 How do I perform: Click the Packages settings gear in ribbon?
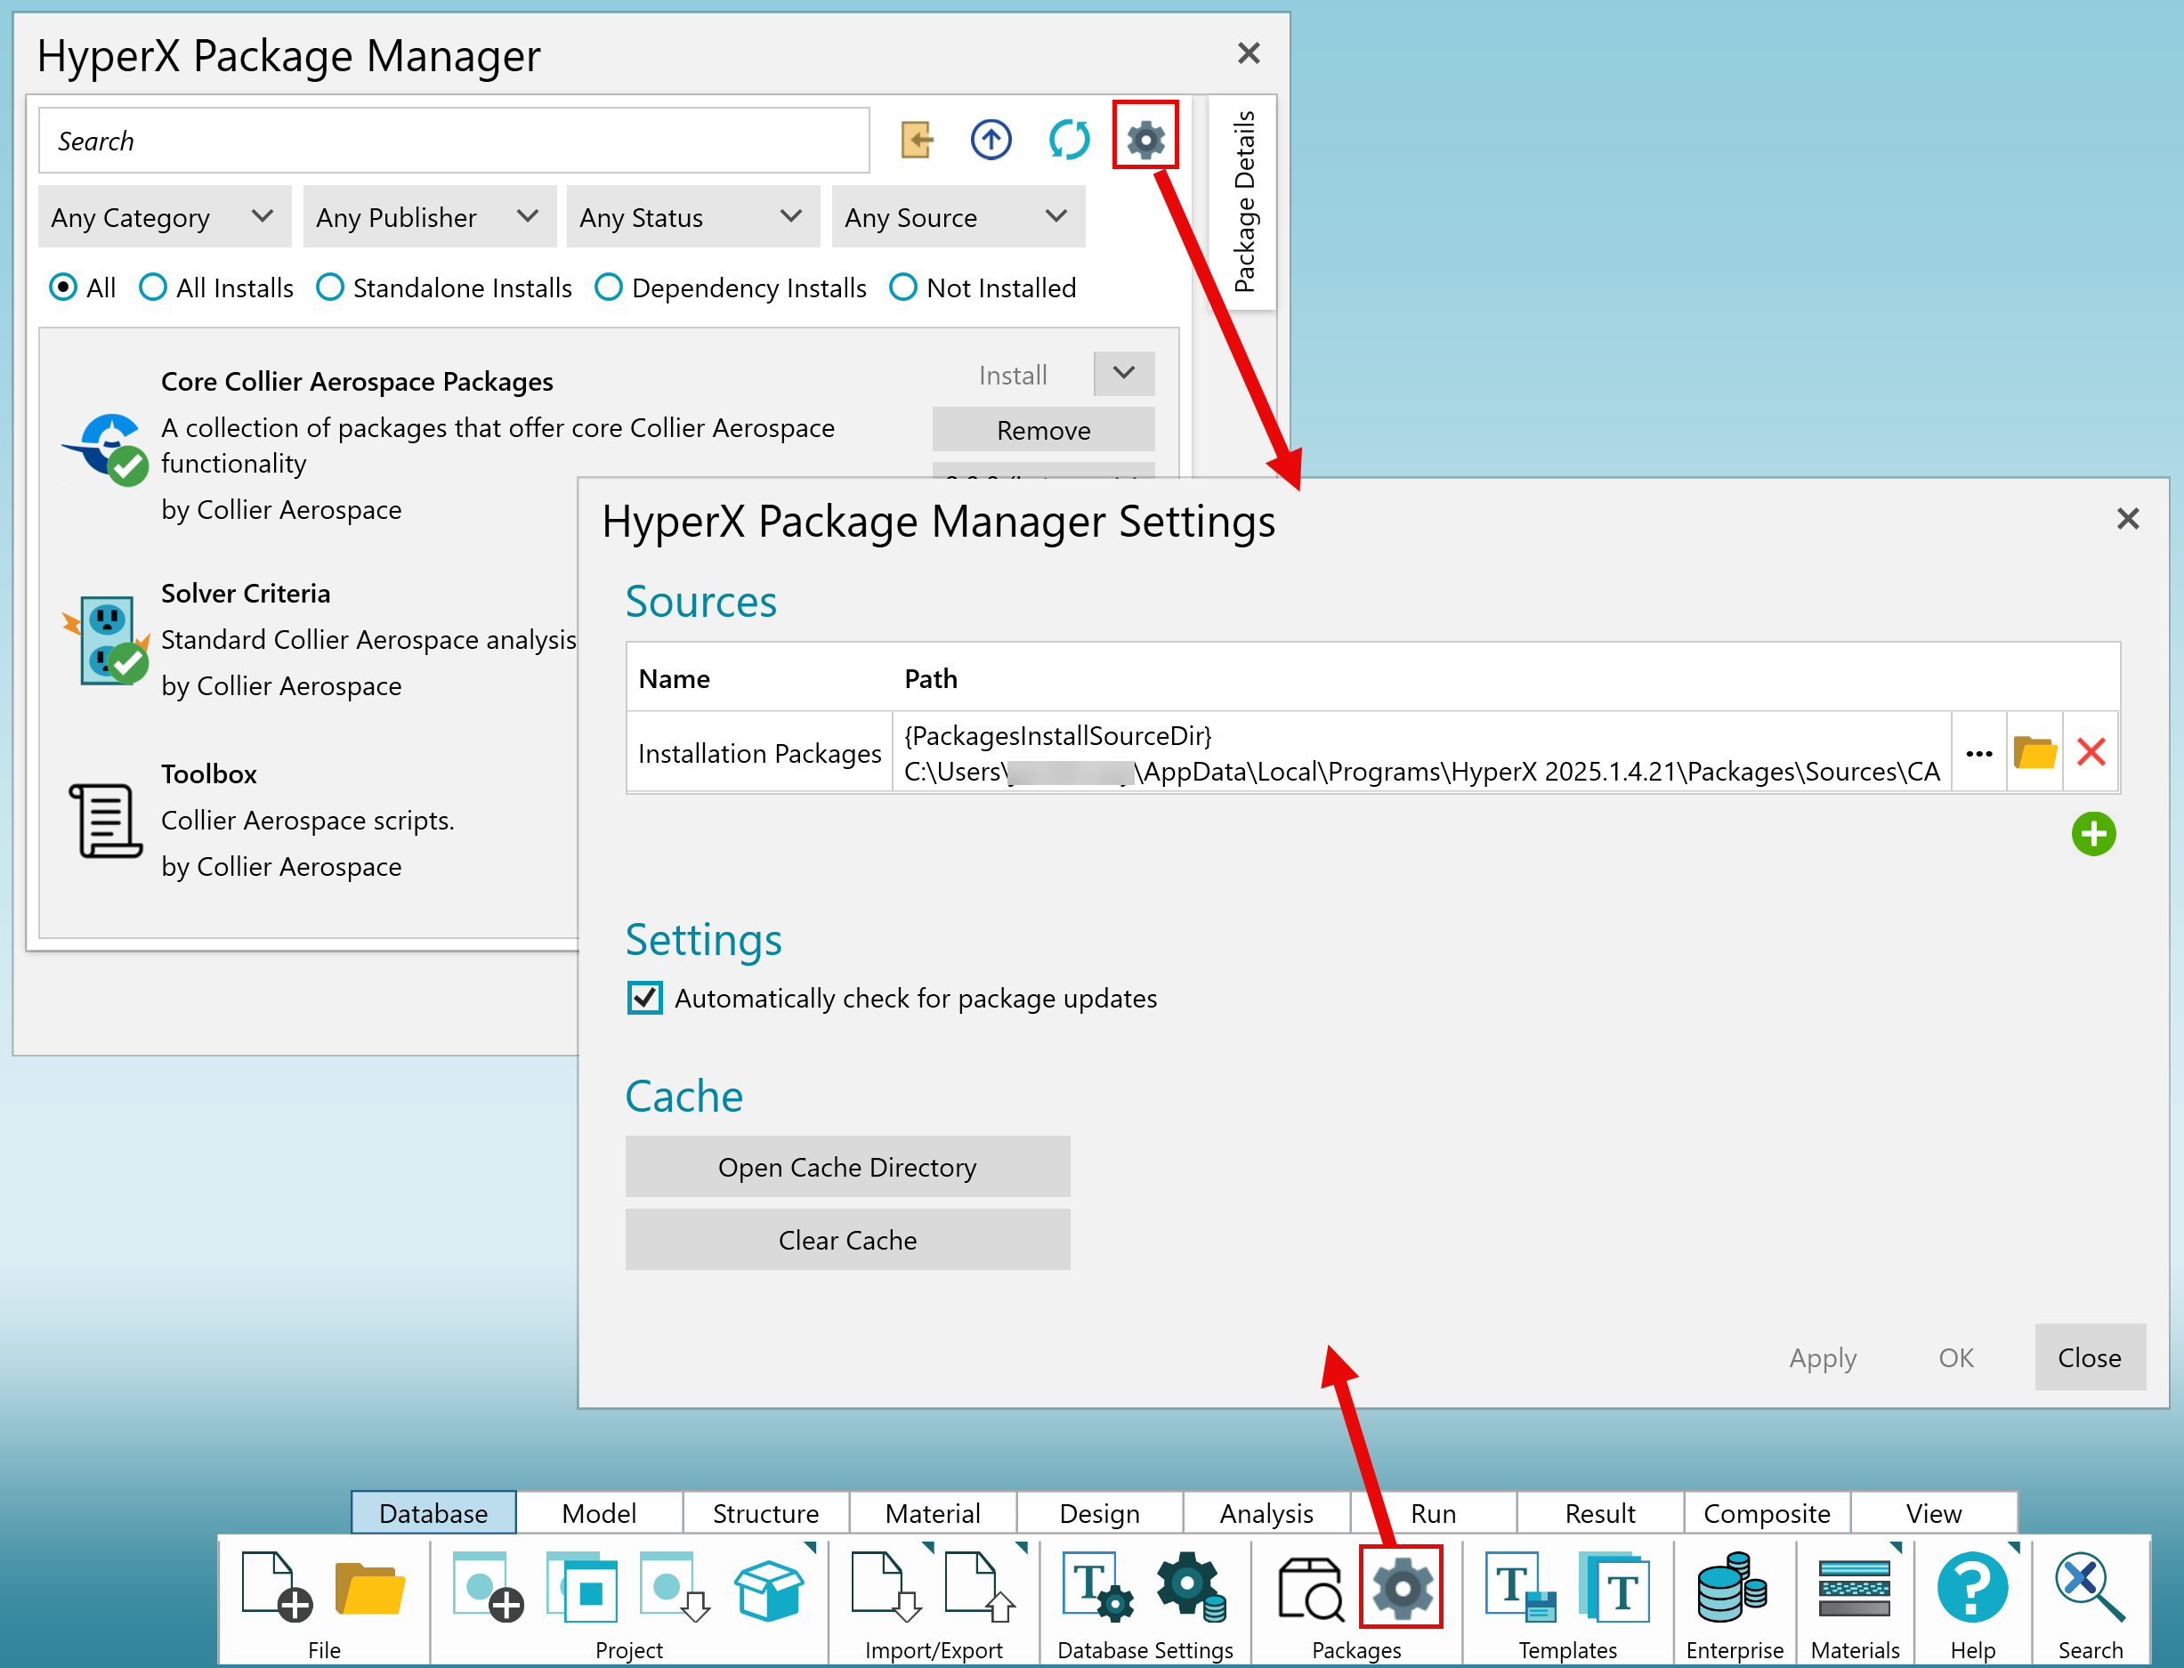pos(1401,1587)
